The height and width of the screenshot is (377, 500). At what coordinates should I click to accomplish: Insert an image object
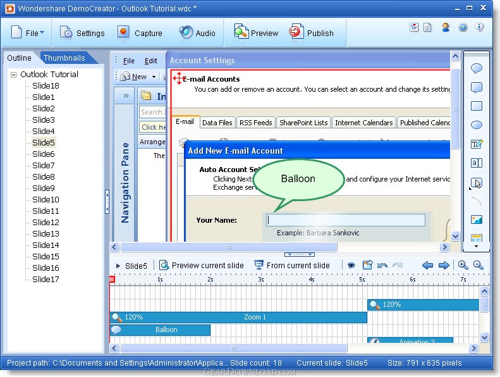[477, 219]
